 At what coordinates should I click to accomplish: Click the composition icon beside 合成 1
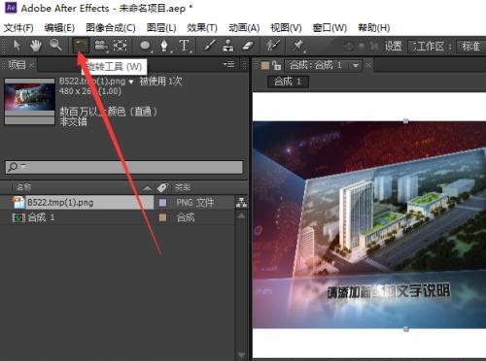pos(18,217)
